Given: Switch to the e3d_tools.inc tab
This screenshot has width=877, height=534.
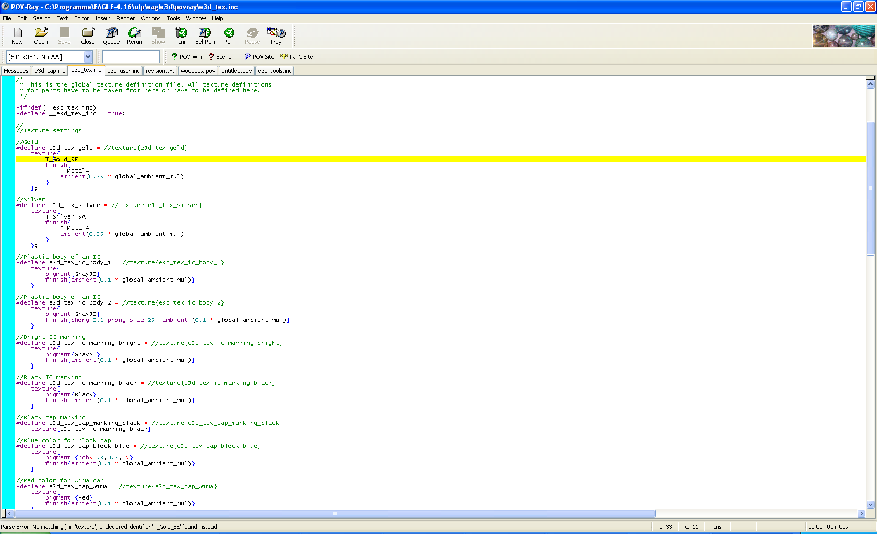Looking at the screenshot, I should coord(275,71).
